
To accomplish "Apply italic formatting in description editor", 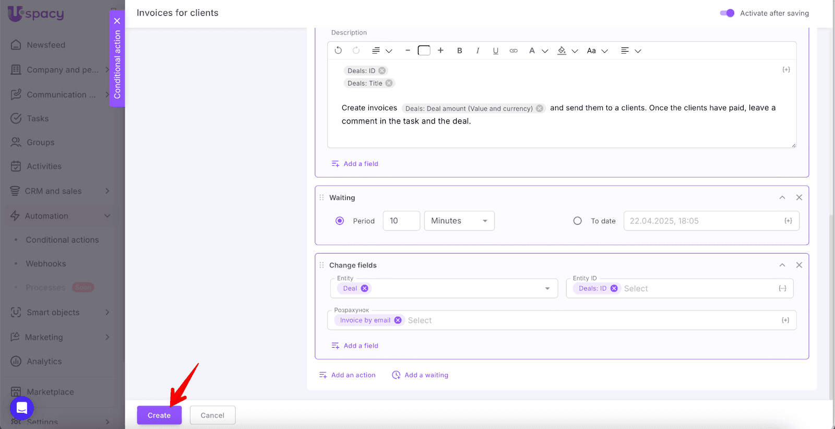I will click(x=478, y=51).
